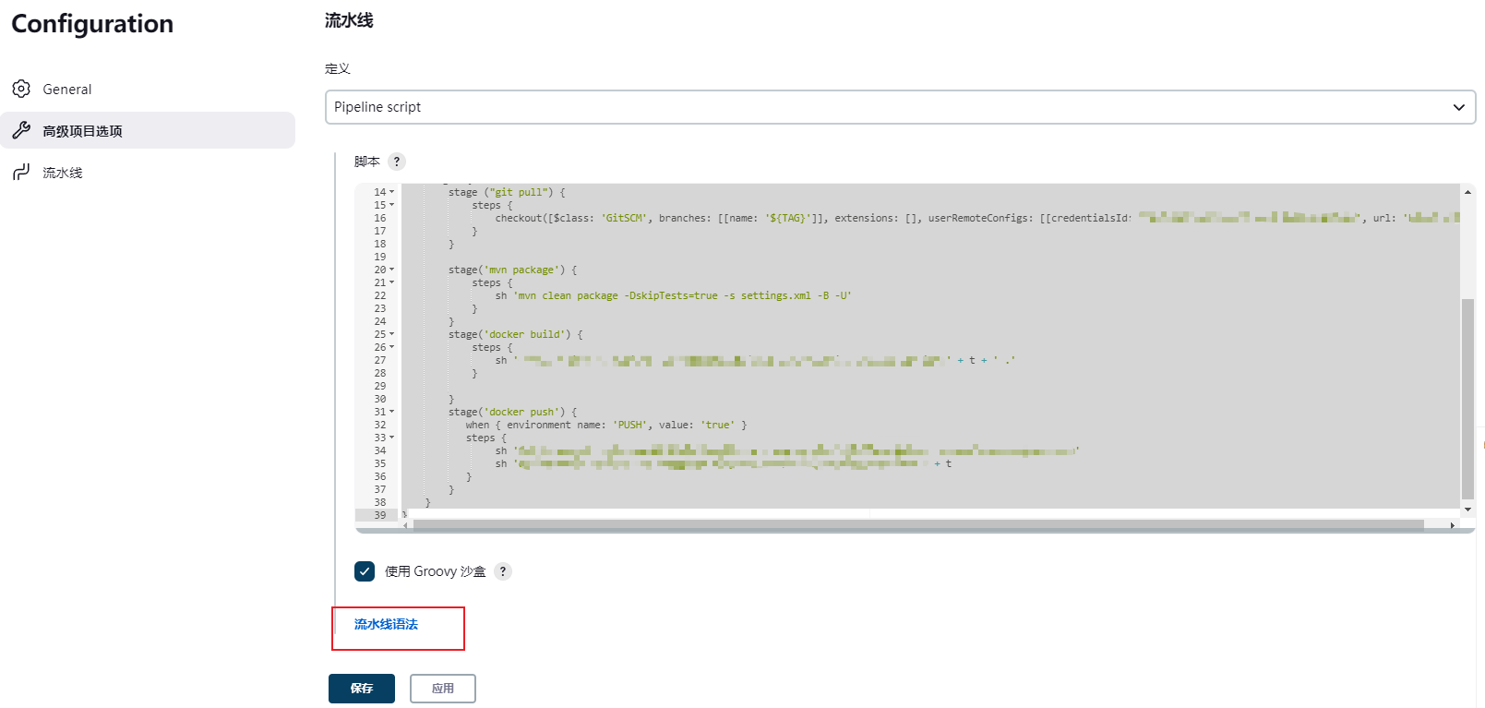Image resolution: width=1485 pixels, height=708 pixels.
Task: Collapse code fold arrow at line 14
Action: click(391, 192)
